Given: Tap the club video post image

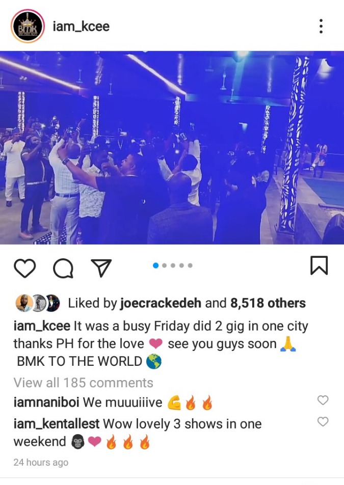Looking at the screenshot, I should tap(172, 148).
